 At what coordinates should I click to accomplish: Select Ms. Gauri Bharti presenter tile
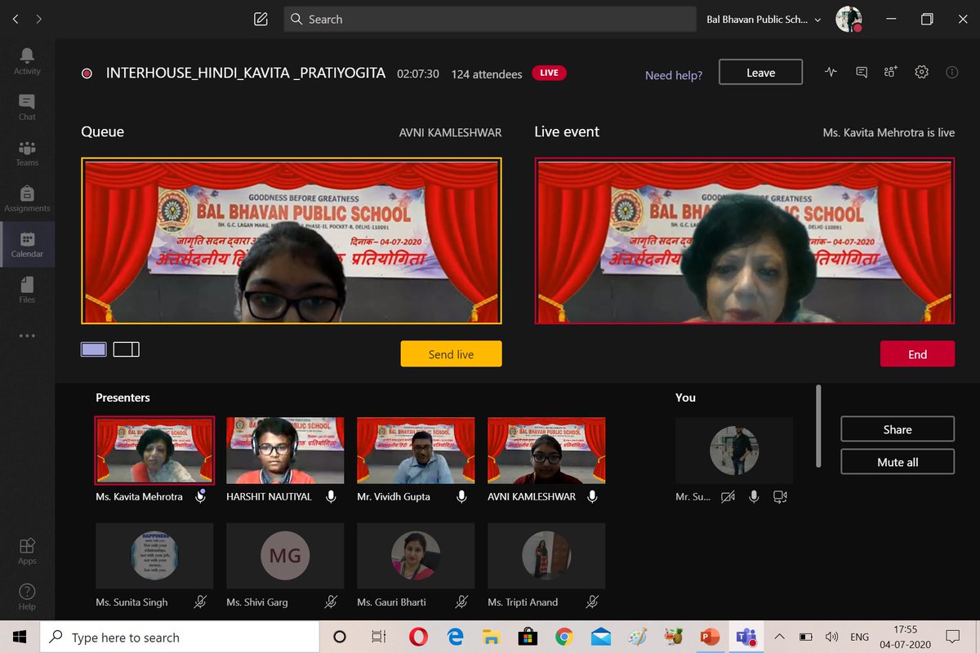click(416, 556)
